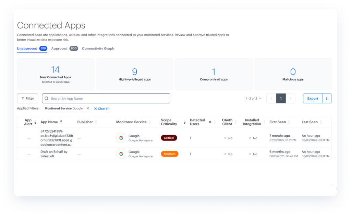The width and height of the screenshot is (351, 215).
Task: Remove the Monitored Service Google filter chip
Action: pyautogui.click(x=88, y=109)
